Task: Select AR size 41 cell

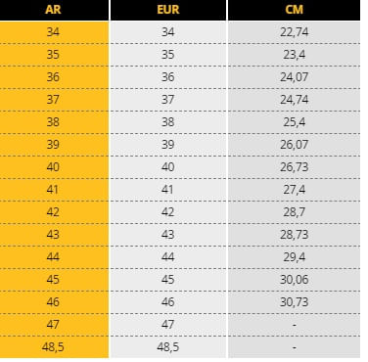Action: (x=54, y=190)
